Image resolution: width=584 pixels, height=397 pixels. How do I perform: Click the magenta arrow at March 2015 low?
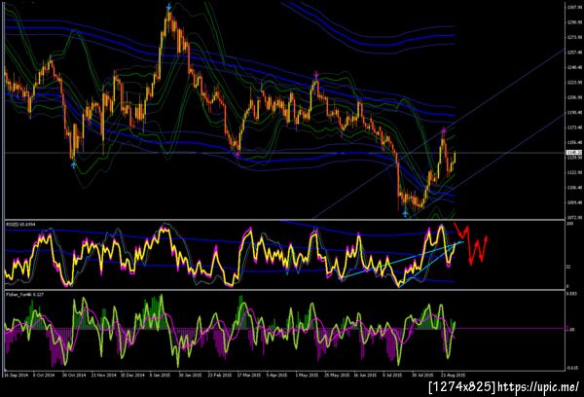tap(237, 154)
